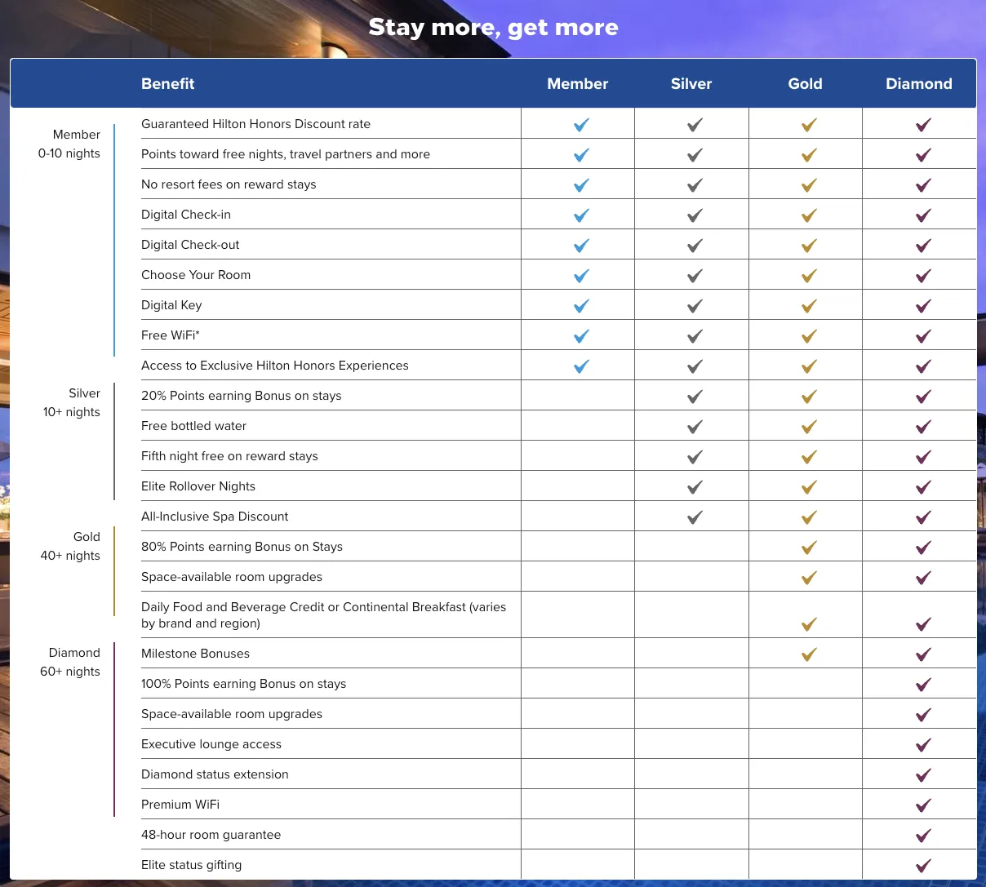Click the Guaranteed Hilton Honors Discount rate text
Viewport: 986px width, 887px height.
255,124
